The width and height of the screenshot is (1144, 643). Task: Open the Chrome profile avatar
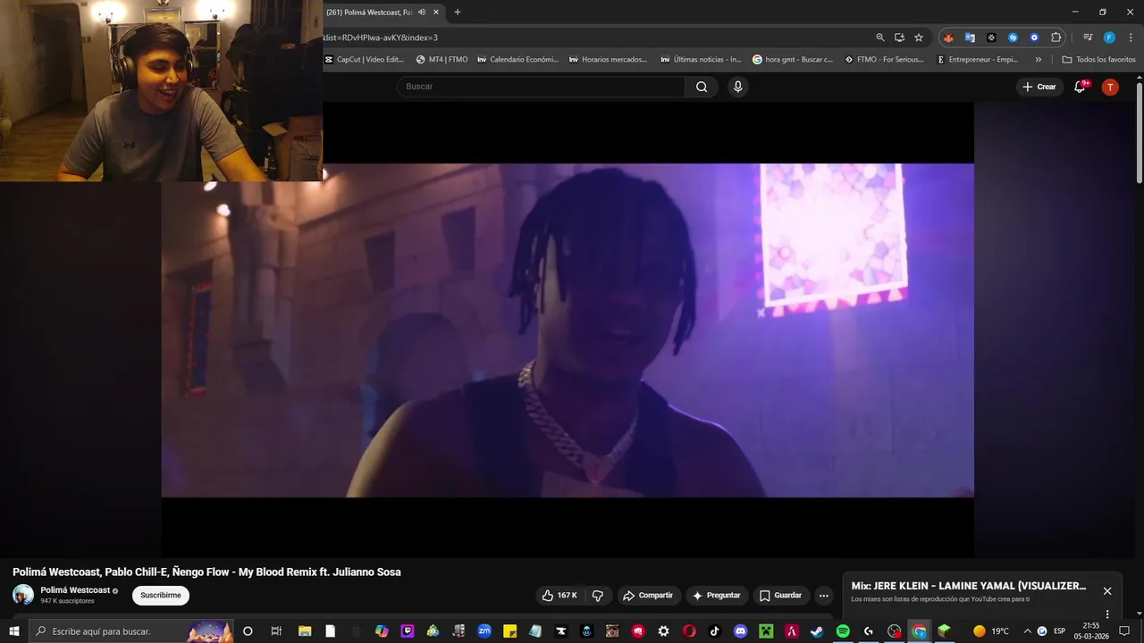(1109, 38)
